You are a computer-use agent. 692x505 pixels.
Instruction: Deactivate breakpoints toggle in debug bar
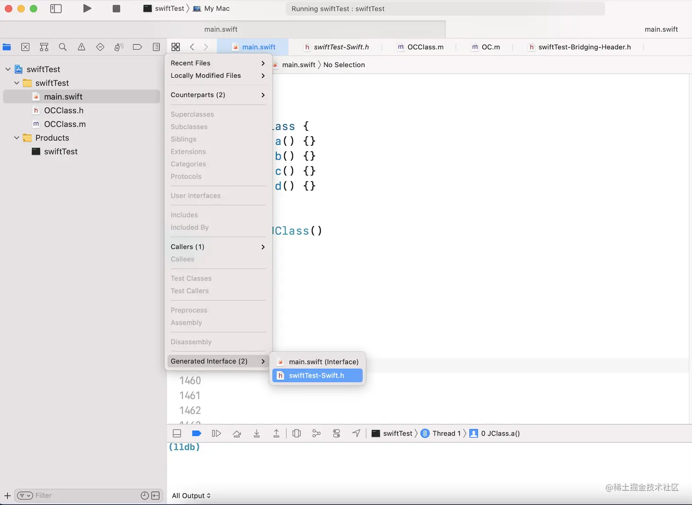click(196, 433)
